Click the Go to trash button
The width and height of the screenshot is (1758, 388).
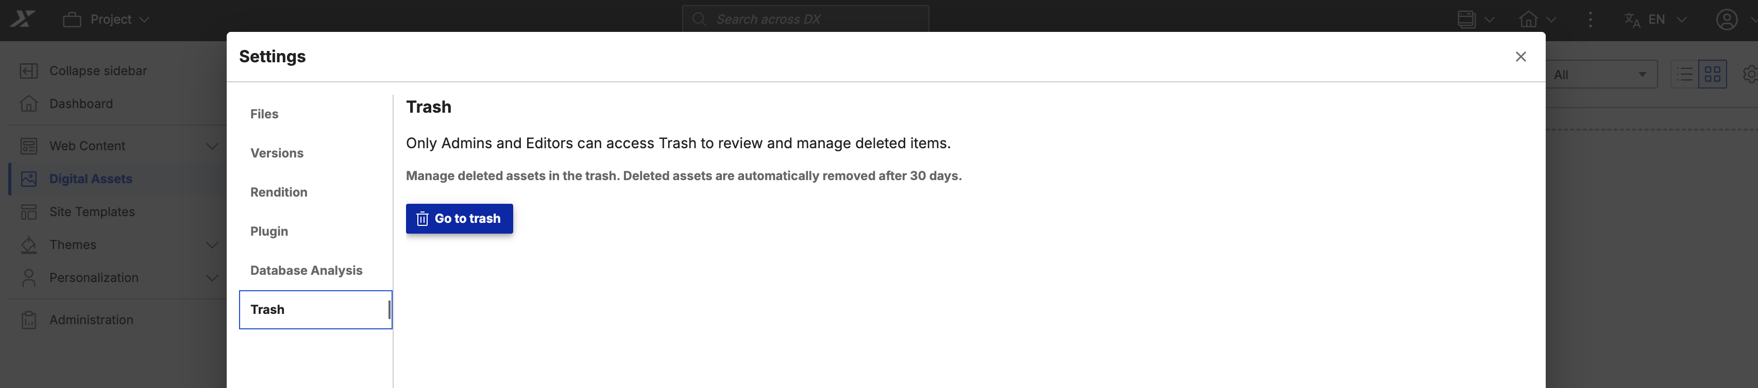[459, 219]
